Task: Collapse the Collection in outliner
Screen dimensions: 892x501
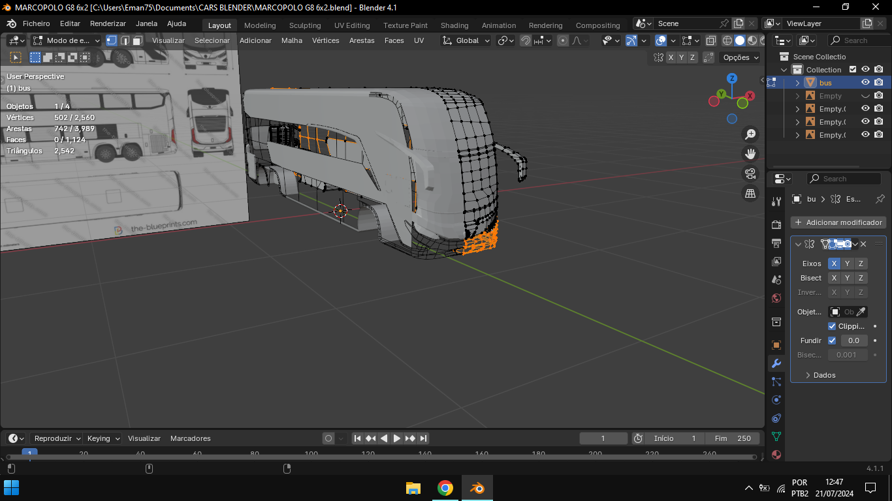Action: [784, 70]
